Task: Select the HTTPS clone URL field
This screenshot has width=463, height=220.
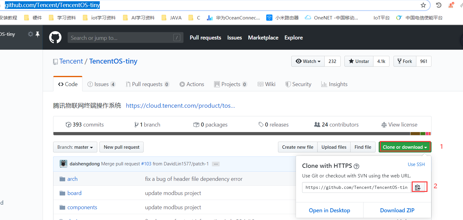Action: coord(356,187)
